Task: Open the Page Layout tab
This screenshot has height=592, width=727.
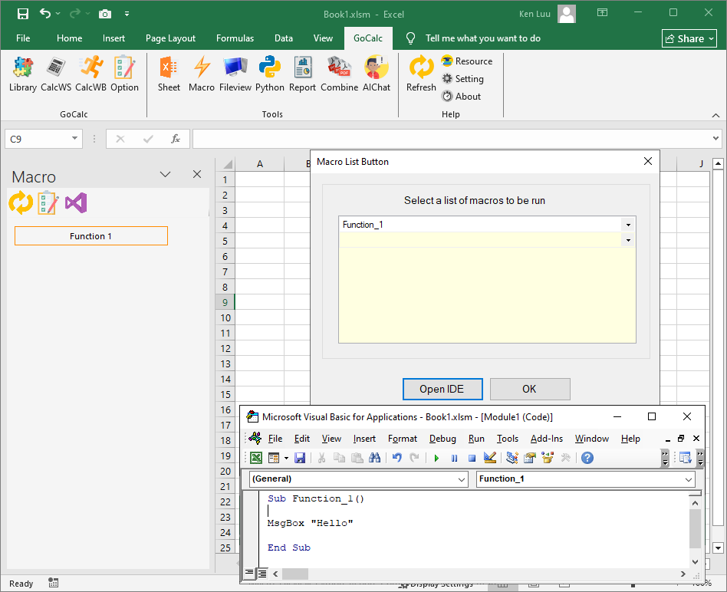Action: (170, 38)
